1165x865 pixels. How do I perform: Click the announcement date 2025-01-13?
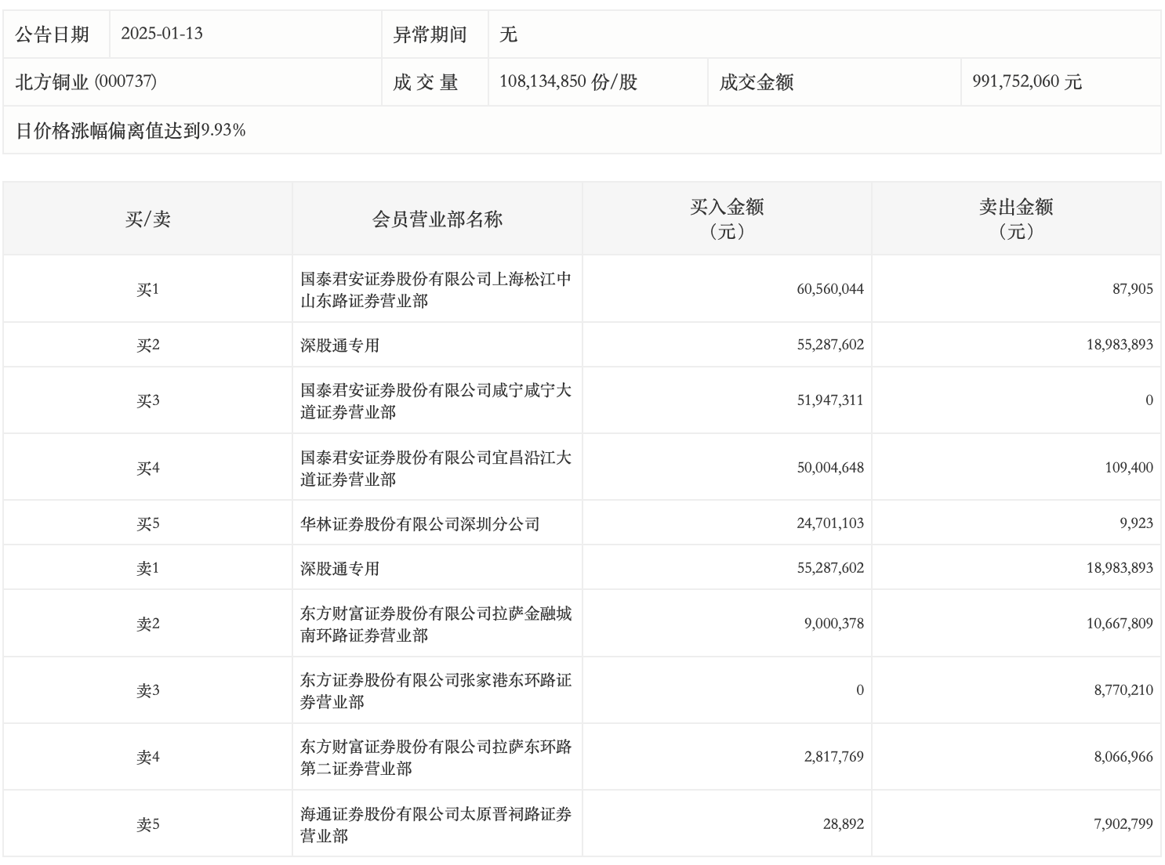pyautogui.click(x=162, y=34)
